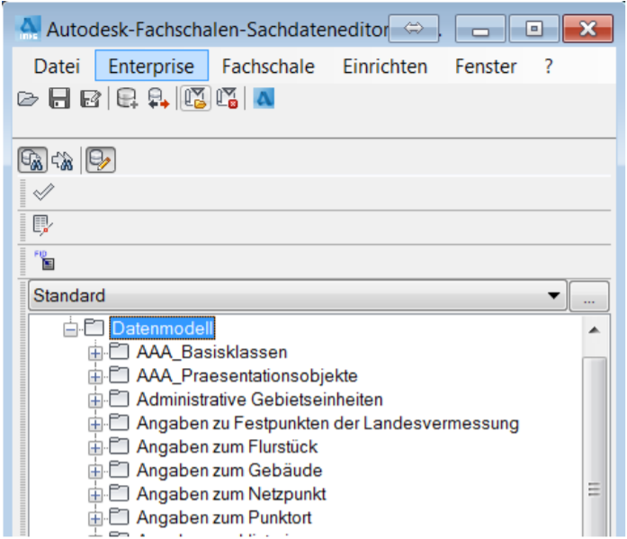Viewport: 627px width, 539px height.
Task: Toggle the database search binoculars icon
Action: 32,160
